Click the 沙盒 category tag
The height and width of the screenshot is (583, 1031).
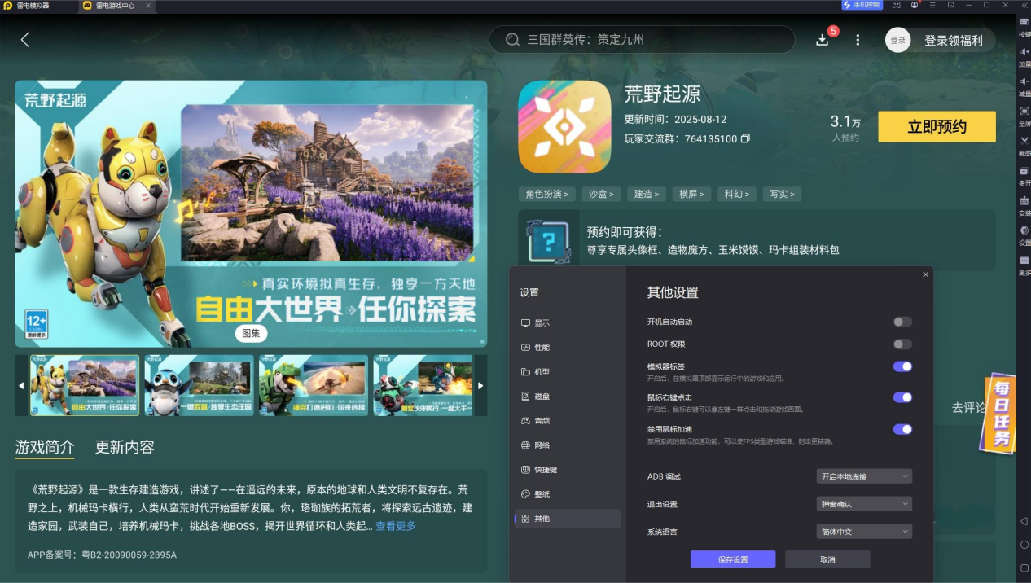600,194
